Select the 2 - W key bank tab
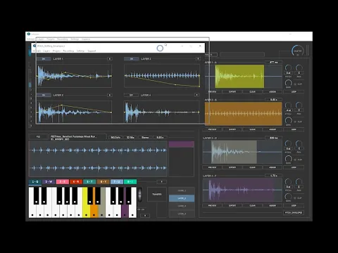Image resolution: width=338 pixels, height=253 pixels. [x=49, y=182]
